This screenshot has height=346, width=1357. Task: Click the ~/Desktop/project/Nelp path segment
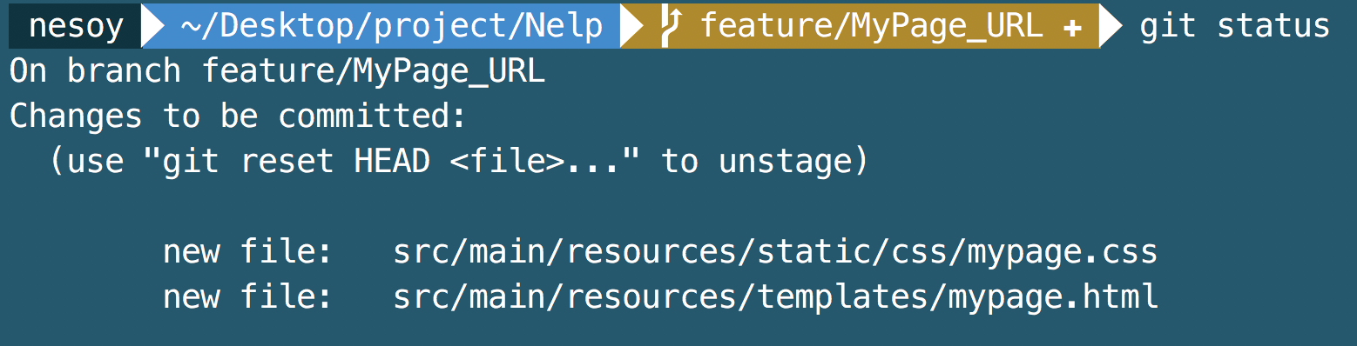(x=393, y=26)
